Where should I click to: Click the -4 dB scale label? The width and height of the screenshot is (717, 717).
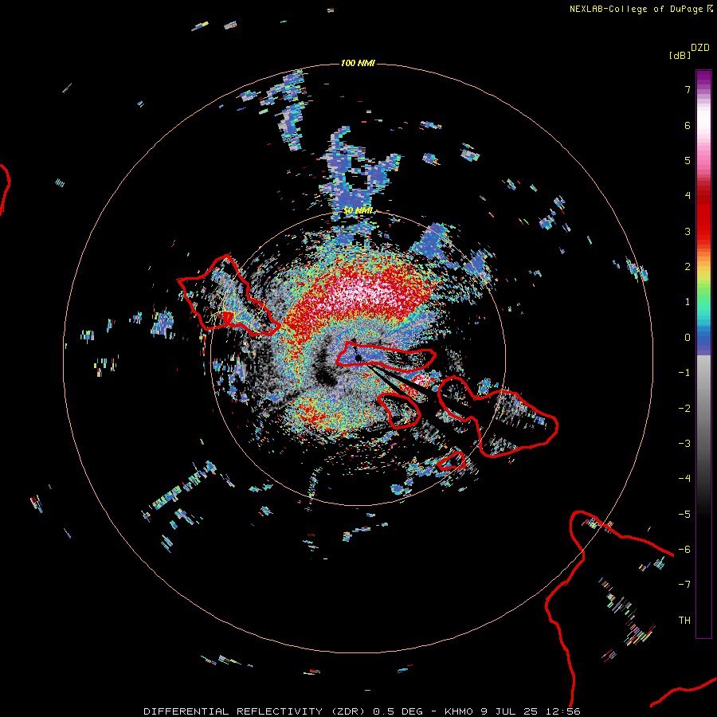coord(684,479)
